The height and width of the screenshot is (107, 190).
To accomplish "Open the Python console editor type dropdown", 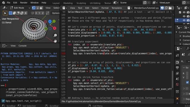I will (x=5, y=46).
